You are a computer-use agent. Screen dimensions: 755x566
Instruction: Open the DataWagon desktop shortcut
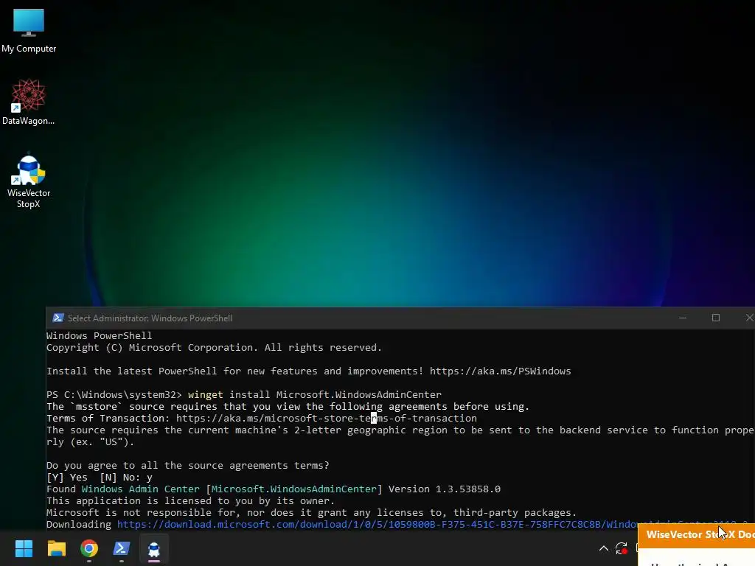[x=29, y=102]
